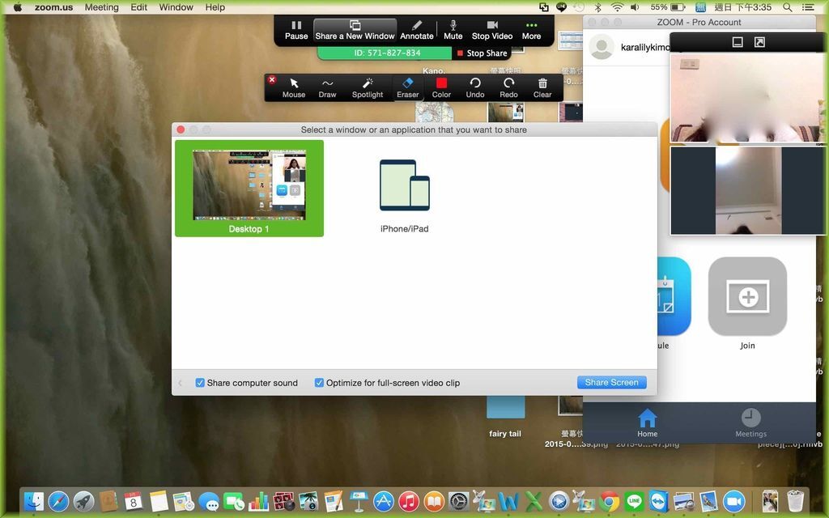Undo the last annotation
This screenshot has width=829, height=518.
pyautogui.click(x=475, y=87)
